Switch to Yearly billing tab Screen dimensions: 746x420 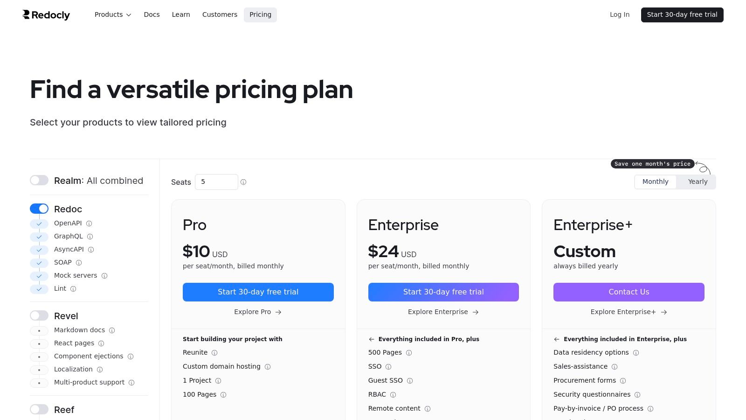coord(698,182)
